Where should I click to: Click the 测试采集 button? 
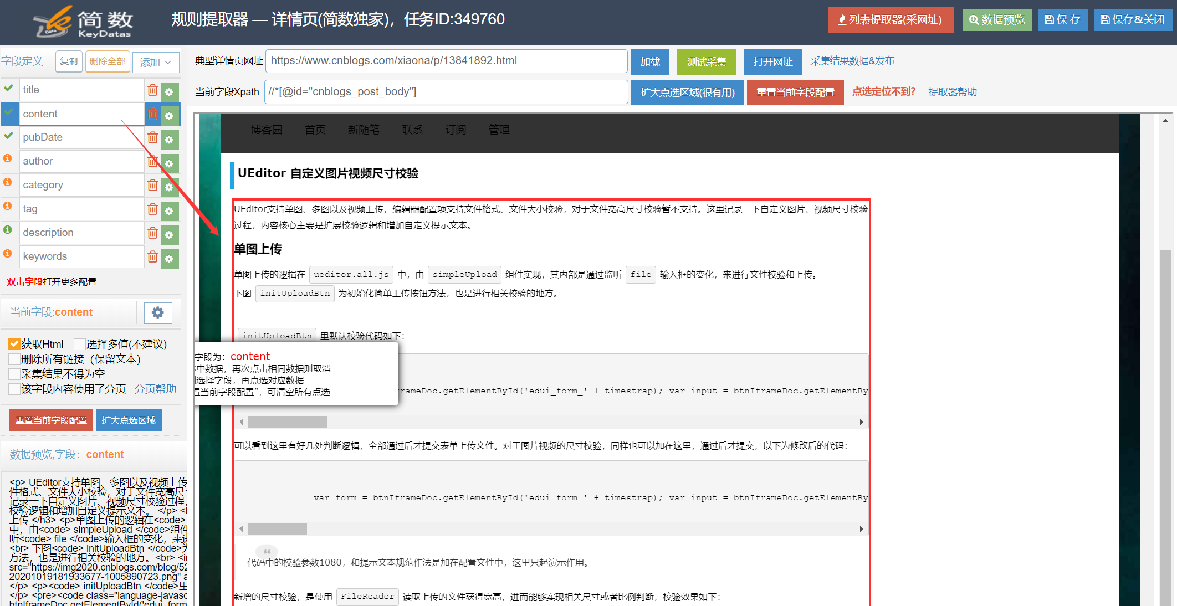[706, 62]
